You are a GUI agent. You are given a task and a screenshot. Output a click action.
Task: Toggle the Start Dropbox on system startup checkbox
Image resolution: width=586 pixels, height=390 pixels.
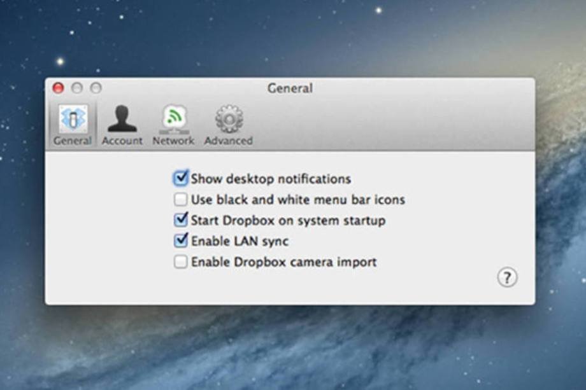click(x=181, y=220)
